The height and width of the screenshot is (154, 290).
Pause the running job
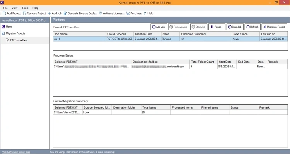point(217,27)
